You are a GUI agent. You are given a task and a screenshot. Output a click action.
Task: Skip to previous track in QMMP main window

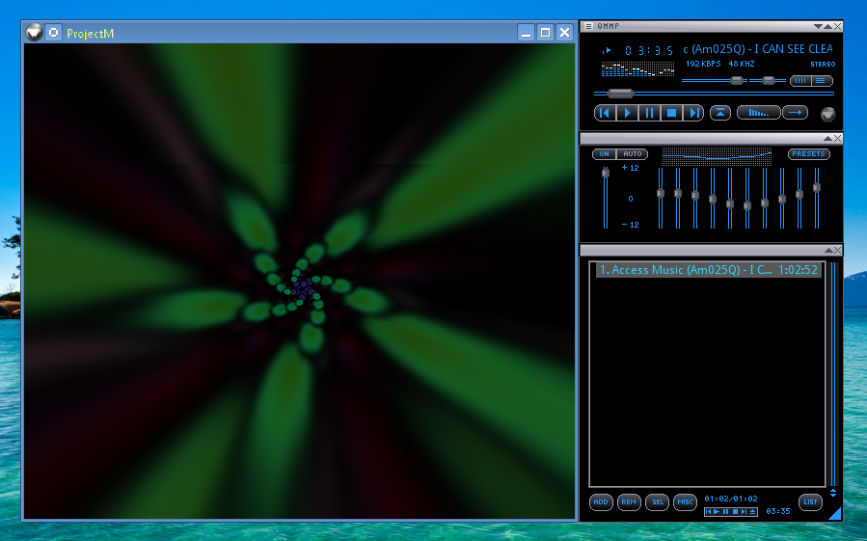[605, 113]
